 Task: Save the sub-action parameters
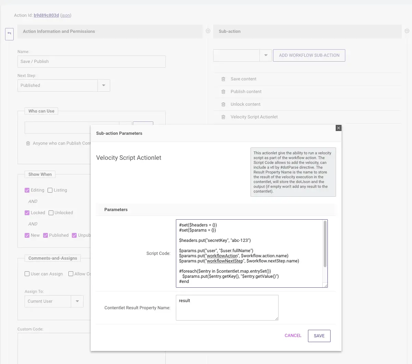pyautogui.click(x=319, y=336)
